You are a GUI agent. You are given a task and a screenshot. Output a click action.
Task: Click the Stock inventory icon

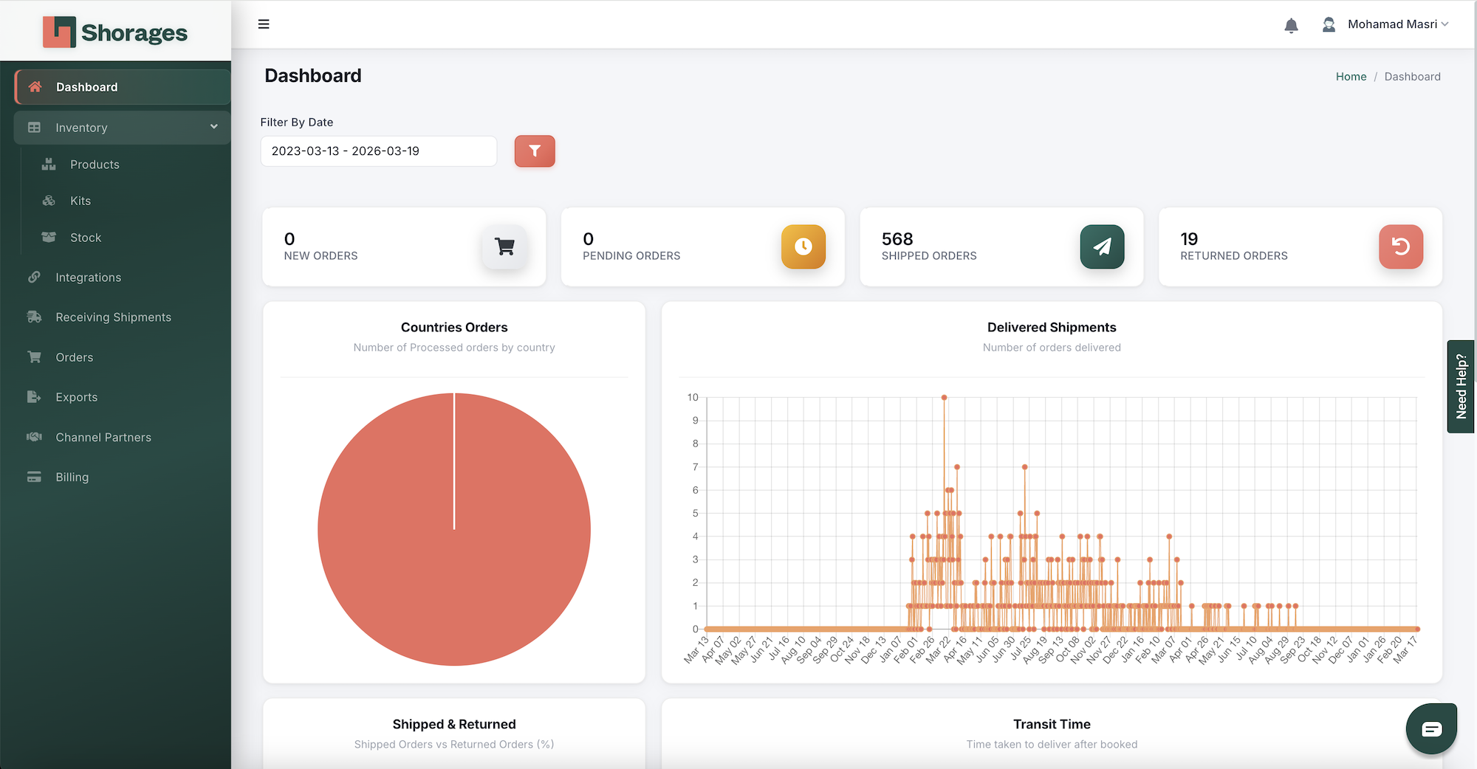pyautogui.click(x=49, y=237)
